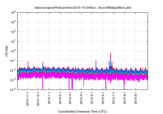
Task: Click the 10^4 y-axis tick label
Action: [x=13, y=13]
